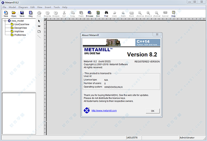The height and width of the screenshot is (141, 207).
Task: Click the New model toolbar icon
Action: 6,14
